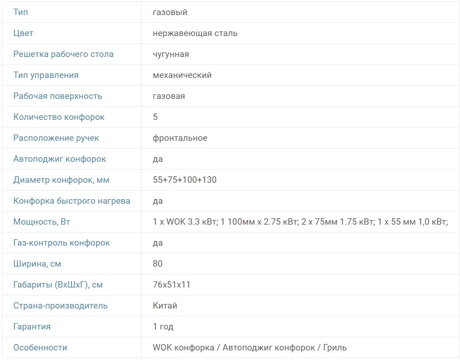Click the power value starting '1 x WOK'
Image resolution: width=460 pixels, height=360 pixels.
(300, 222)
